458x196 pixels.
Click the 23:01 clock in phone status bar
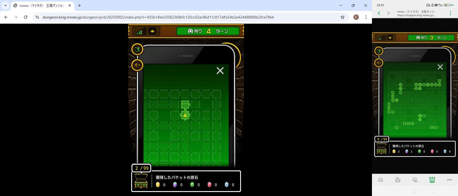[380, 5]
